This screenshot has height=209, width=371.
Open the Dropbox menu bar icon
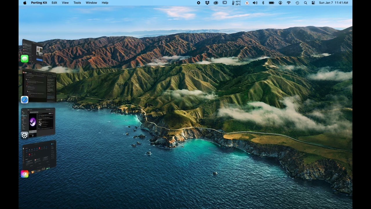click(207, 3)
